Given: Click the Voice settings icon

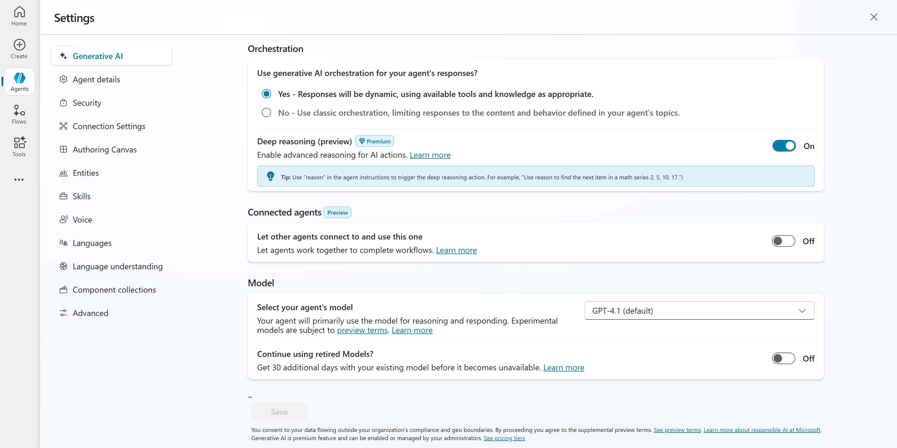Looking at the screenshot, I should pos(63,219).
